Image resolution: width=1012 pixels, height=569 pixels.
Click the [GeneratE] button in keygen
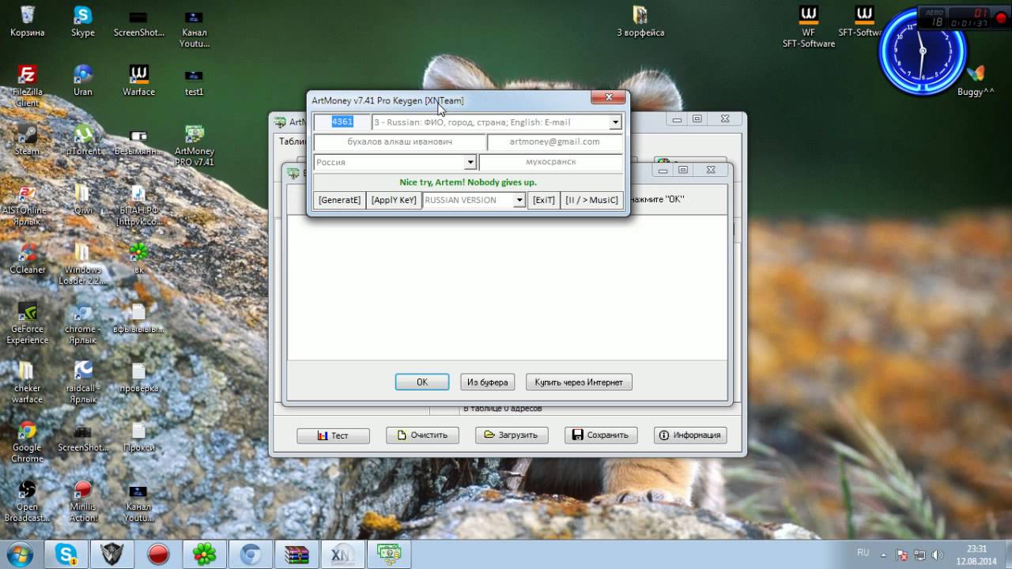tap(339, 200)
